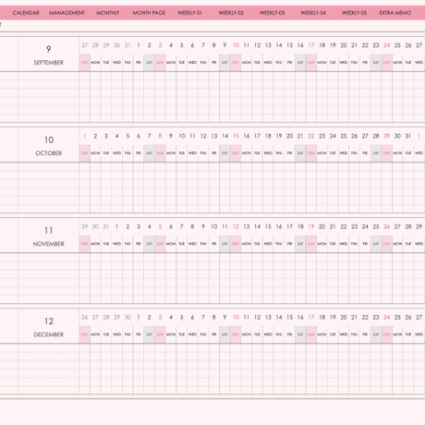425x425 pixels.
Task: Click first SUN cell in October row
Action: pos(85,153)
